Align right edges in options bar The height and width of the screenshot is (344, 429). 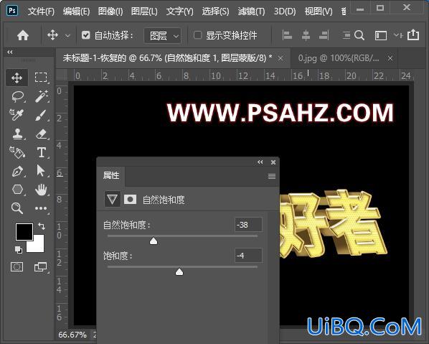pos(324,36)
